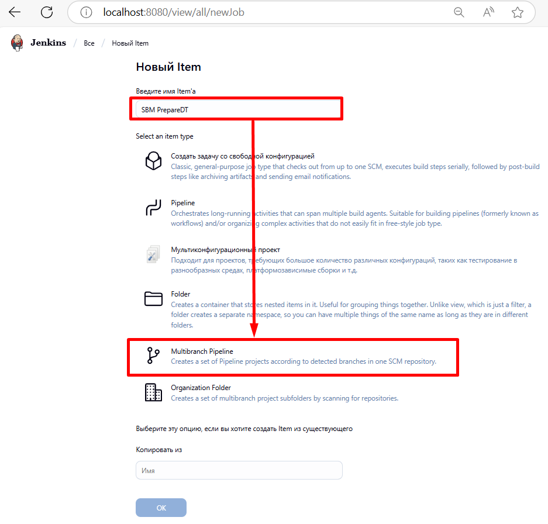Viewport: 548px width, 524px height.
Task: Select the Folder item icon
Action: pyautogui.click(x=153, y=299)
